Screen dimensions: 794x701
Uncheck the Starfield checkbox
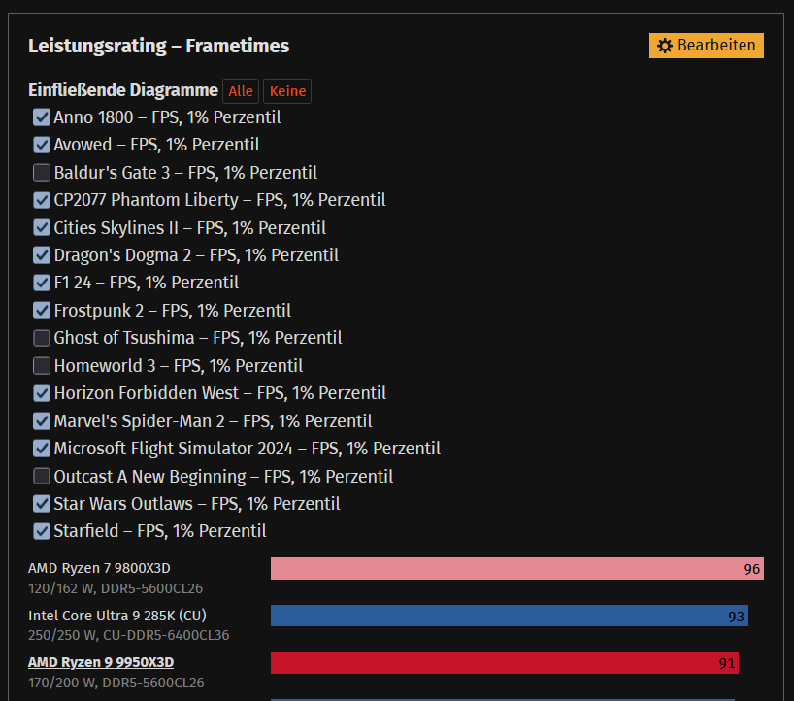pos(42,531)
